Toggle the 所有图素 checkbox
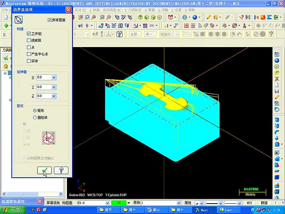The image size is (285, 214). pyautogui.click(x=50, y=20)
